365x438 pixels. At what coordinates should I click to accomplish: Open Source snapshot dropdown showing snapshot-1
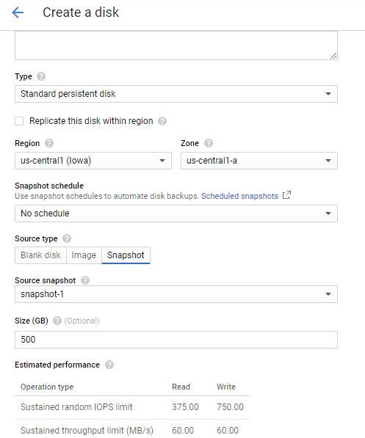click(176, 294)
